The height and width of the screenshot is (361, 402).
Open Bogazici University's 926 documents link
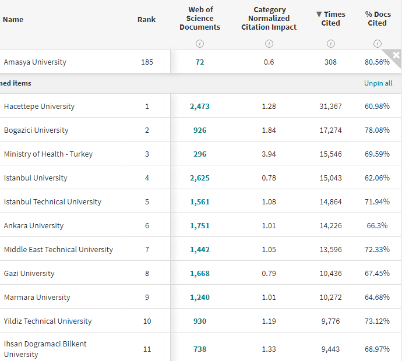(200, 130)
